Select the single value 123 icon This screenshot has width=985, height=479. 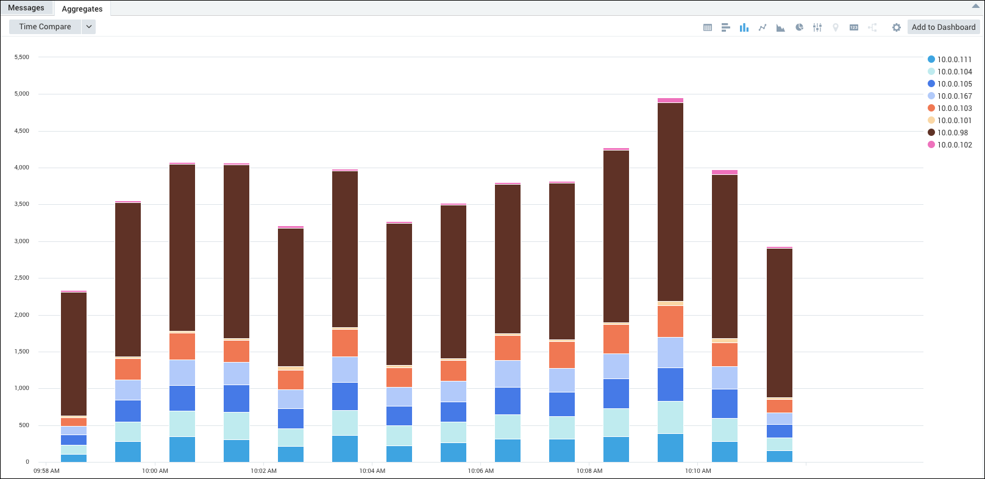854,27
